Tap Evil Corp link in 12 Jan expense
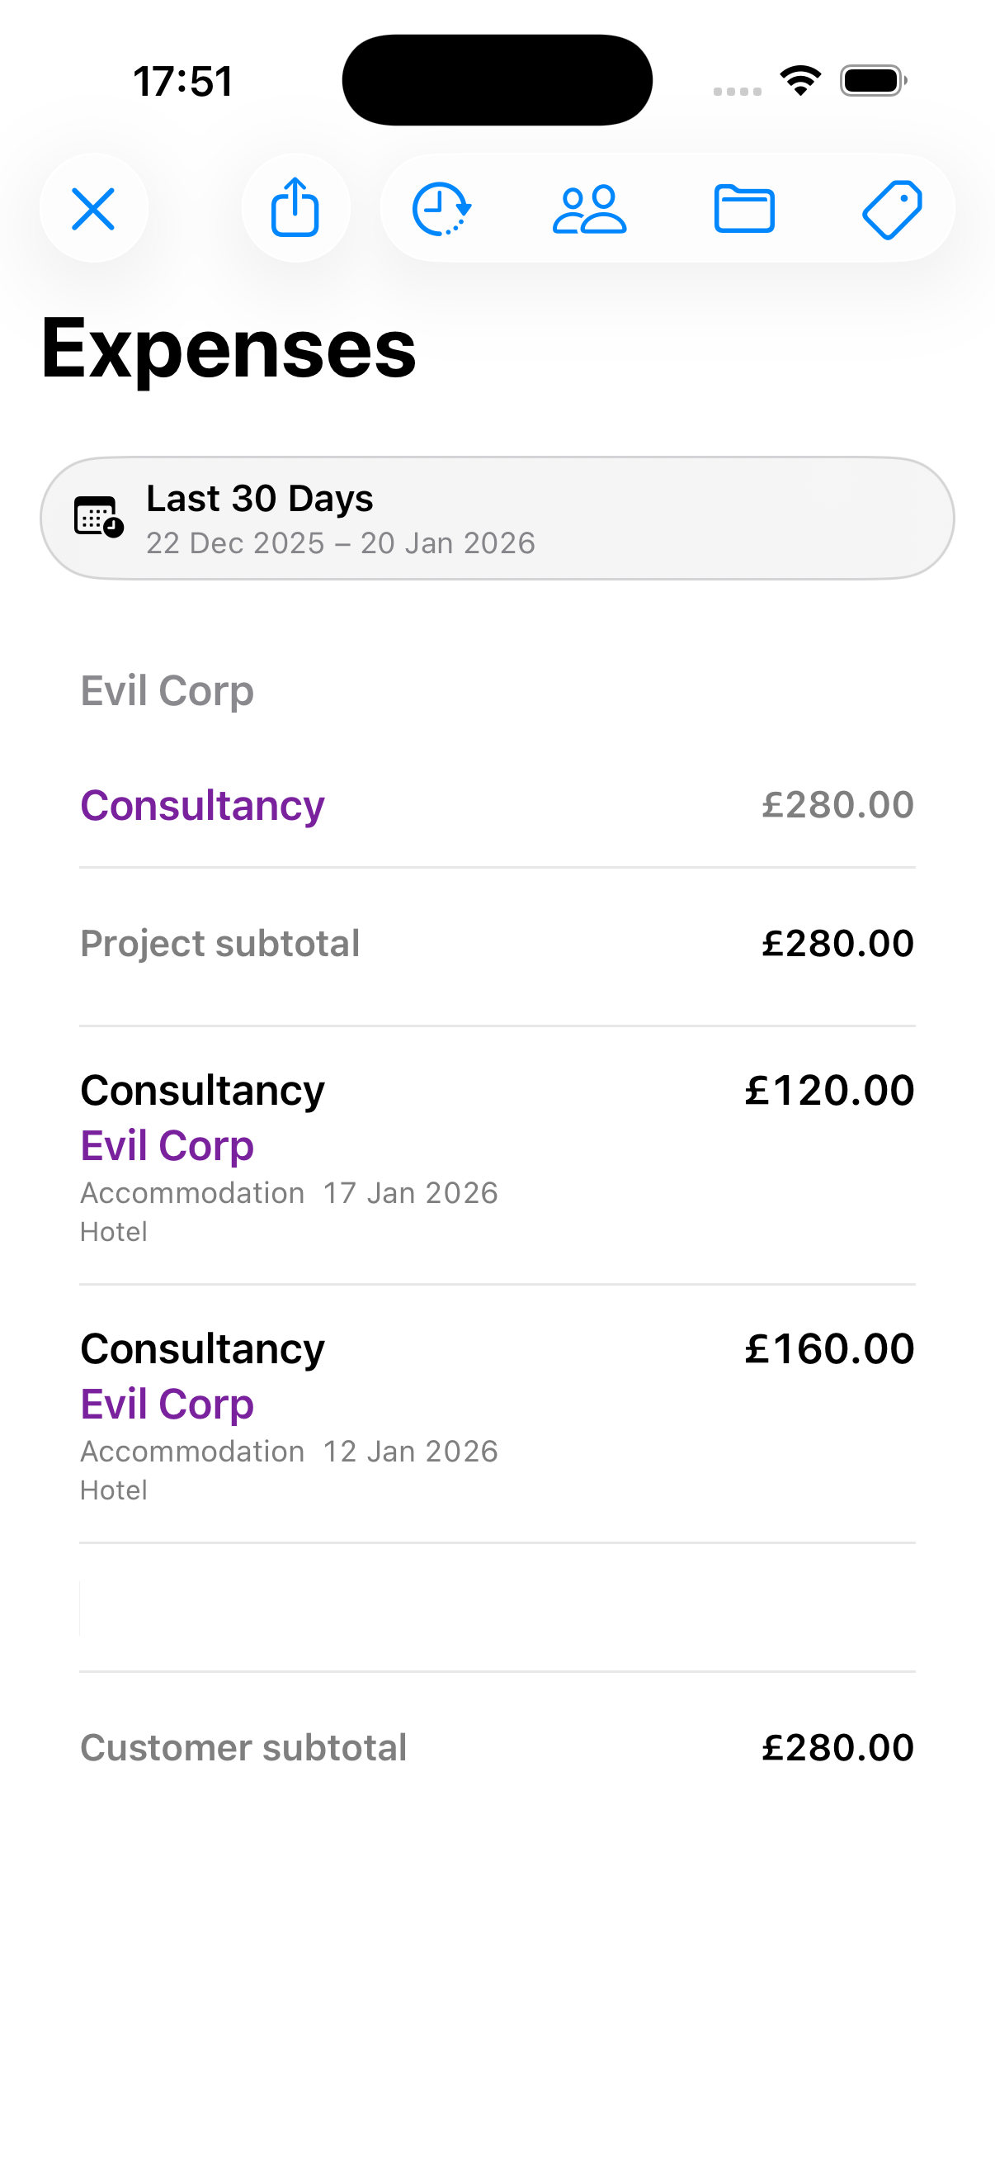The image size is (995, 2165). (x=167, y=1404)
